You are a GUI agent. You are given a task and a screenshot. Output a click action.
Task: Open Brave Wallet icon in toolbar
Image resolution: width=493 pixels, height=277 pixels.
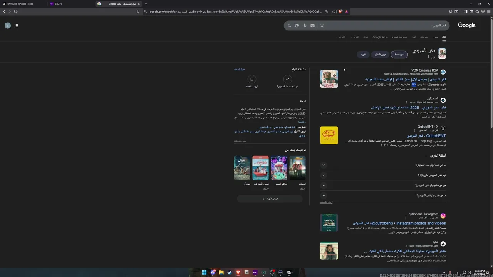coord(471,12)
